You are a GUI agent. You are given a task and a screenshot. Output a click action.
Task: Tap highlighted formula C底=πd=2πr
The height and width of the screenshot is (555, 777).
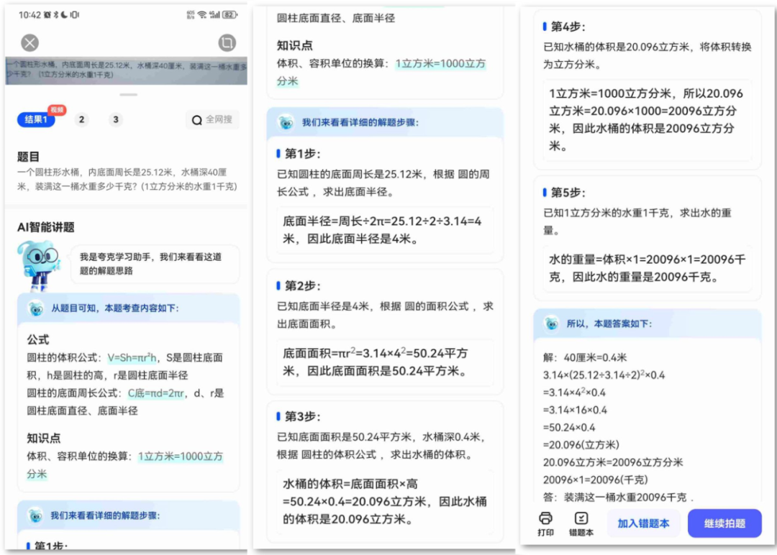tap(155, 393)
